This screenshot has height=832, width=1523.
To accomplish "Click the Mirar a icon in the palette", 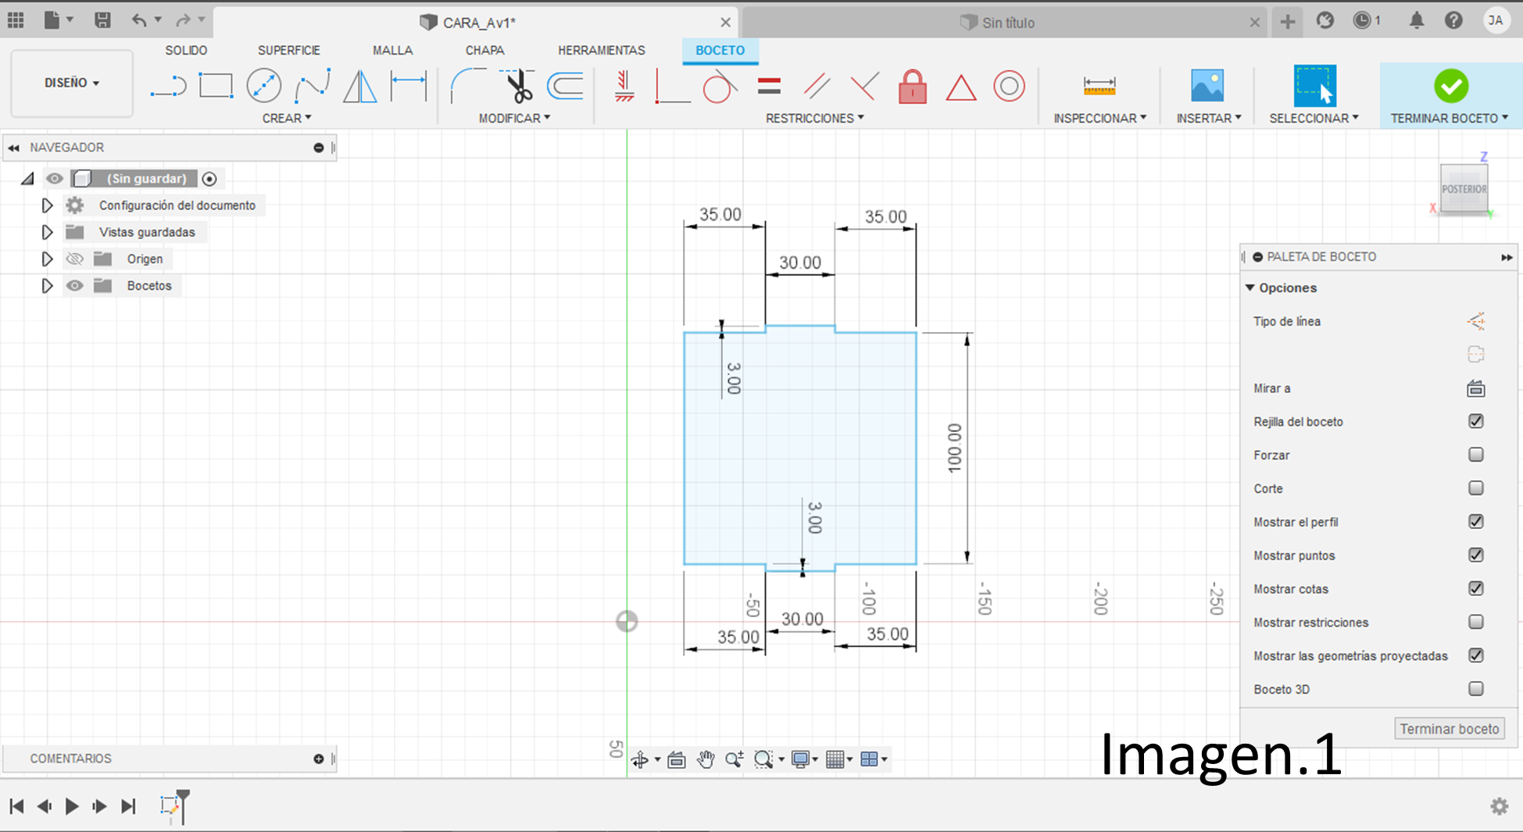I will (1475, 388).
